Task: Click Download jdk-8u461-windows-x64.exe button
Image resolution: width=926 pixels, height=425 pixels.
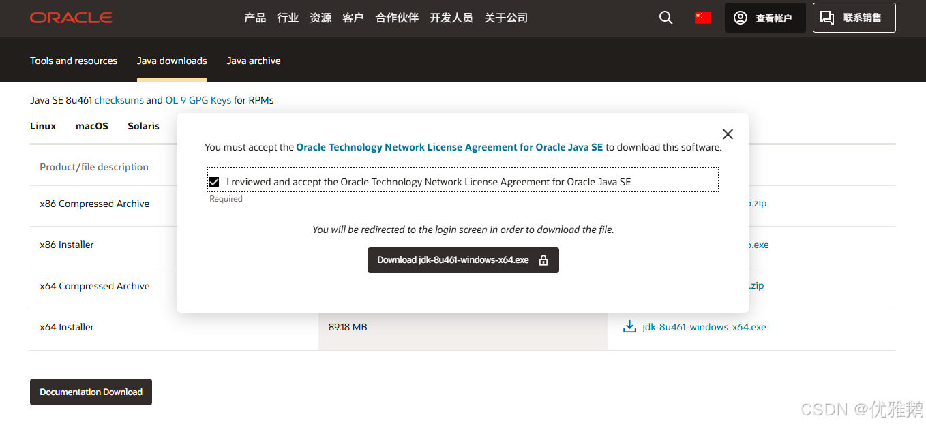Action: tap(463, 260)
